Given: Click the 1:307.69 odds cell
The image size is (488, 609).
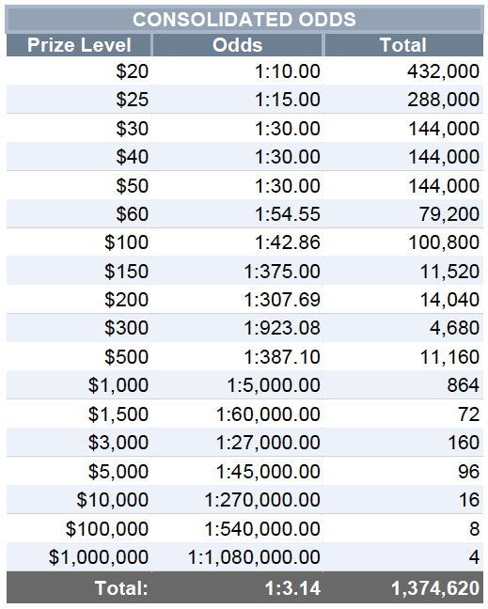Looking at the screenshot, I should pyautogui.click(x=237, y=300).
